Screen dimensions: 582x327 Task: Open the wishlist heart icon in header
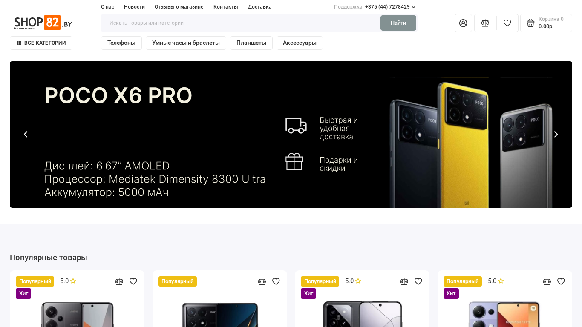507,23
